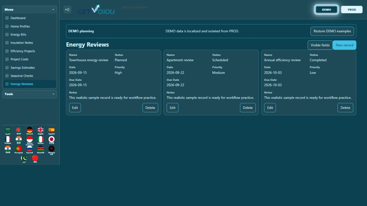Select the Русский flag icon
Viewport: 367px width, 206px height.
[30, 150]
